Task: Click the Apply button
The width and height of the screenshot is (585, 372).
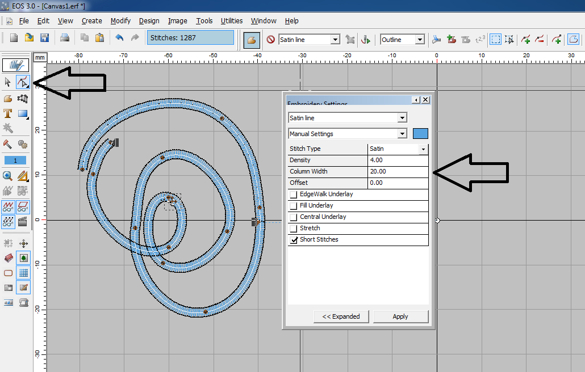Action: coord(400,316)
